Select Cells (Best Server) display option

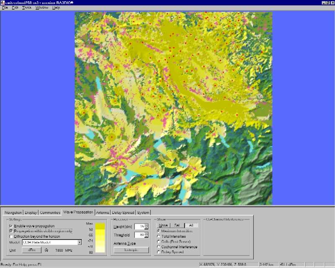[158, 242]
